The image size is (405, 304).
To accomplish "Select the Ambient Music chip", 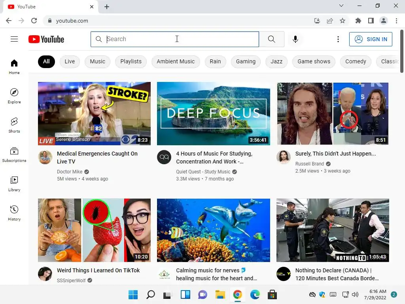I will 176,61.
